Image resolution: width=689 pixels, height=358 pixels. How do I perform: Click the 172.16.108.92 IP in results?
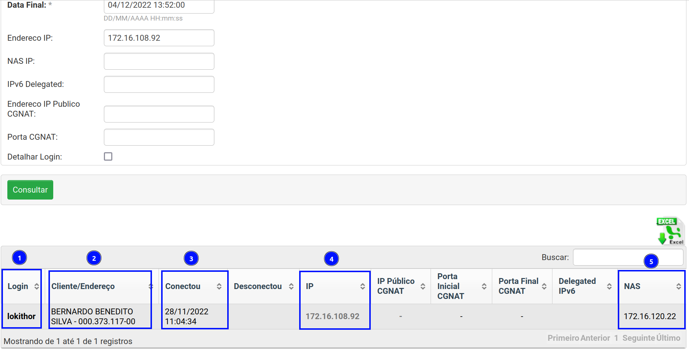tap(332, 316)
